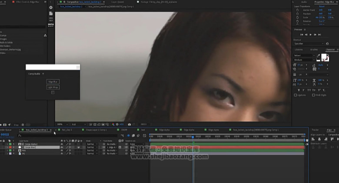This screenshot has height=183, width=339.
Task: Click the timeline current time indicator
Action: pyautogui.click(x=193, y=137)
